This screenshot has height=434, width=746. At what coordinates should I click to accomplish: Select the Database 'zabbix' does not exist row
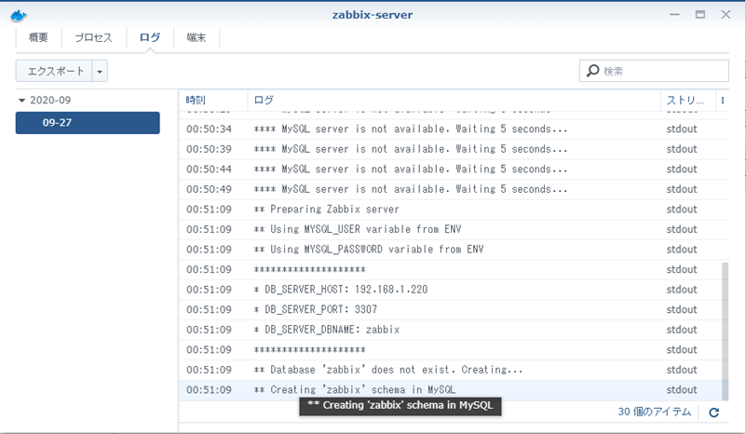coord(451,370)
